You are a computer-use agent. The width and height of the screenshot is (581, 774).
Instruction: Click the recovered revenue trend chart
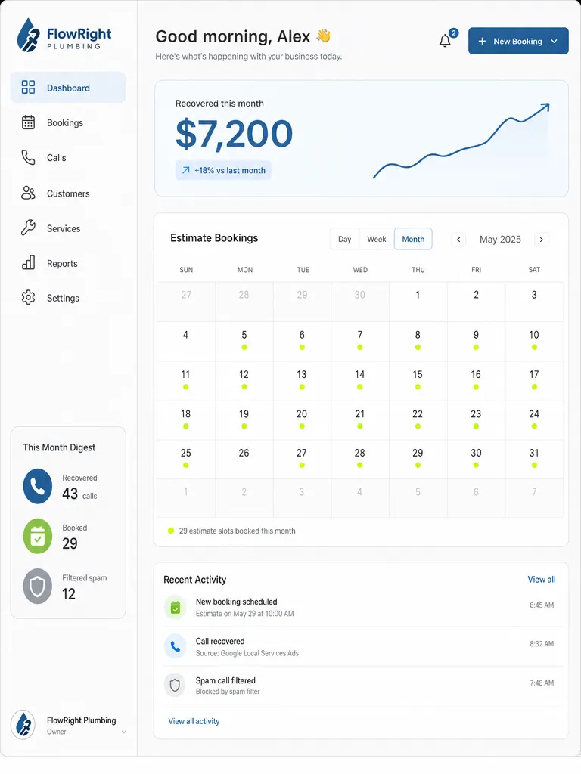461,141
